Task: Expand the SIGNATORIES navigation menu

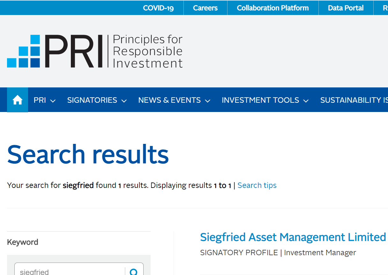Action: [x=97, y=100]
